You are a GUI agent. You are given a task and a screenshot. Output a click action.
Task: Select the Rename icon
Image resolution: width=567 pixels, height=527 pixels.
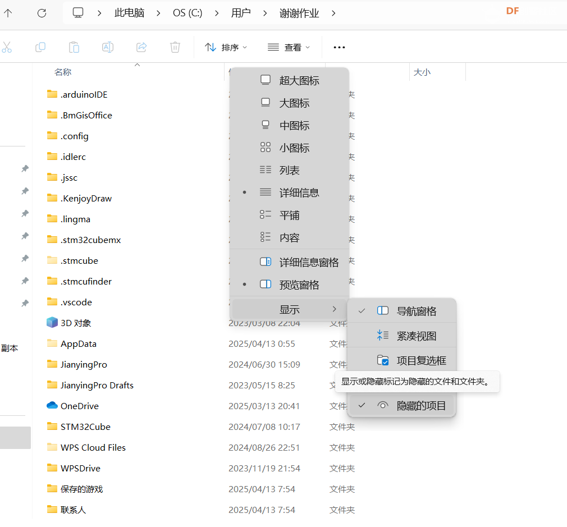(107, 47)
